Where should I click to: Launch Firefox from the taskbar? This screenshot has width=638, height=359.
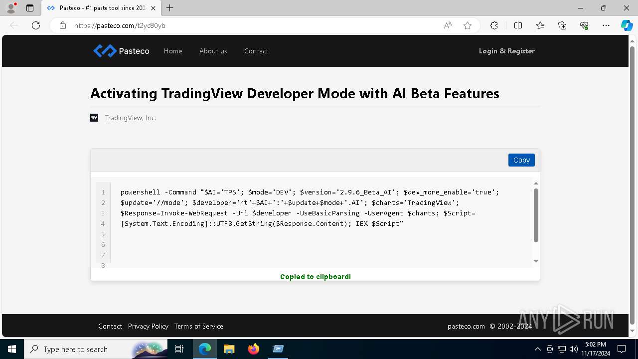pyautogui.click(x=254, y=349)
